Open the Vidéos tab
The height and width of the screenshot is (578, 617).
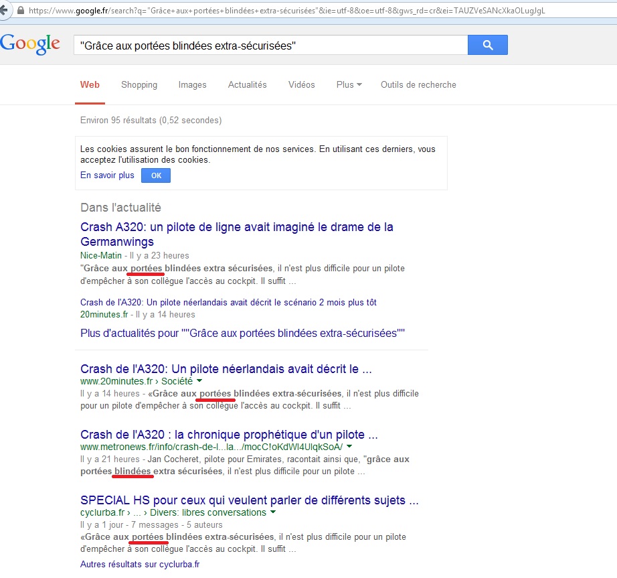[301, 84]
